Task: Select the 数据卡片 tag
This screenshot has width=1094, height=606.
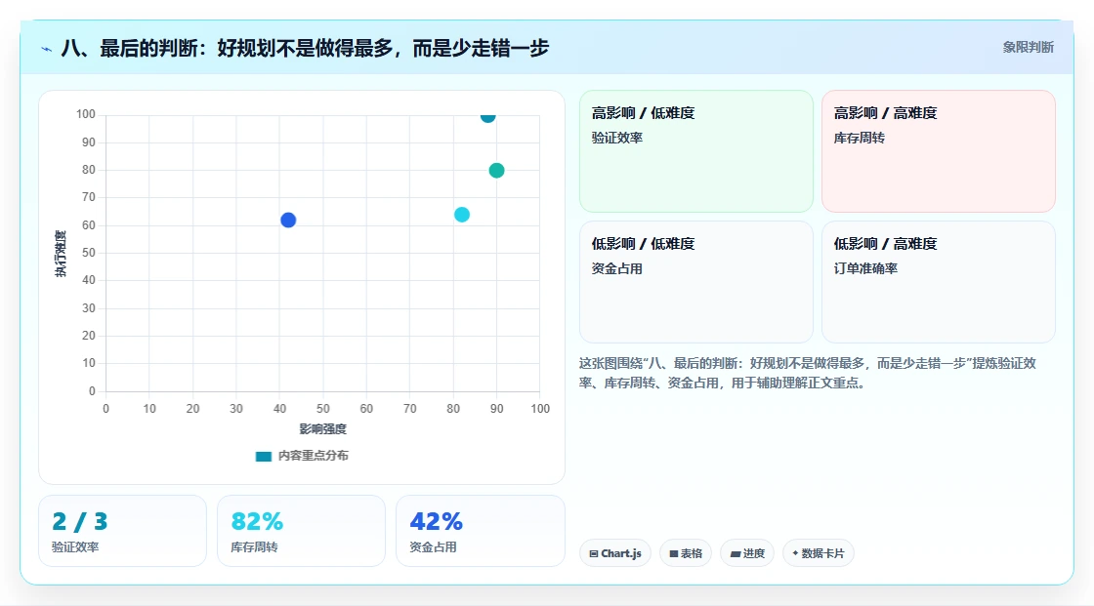Action: pos(819,553)
